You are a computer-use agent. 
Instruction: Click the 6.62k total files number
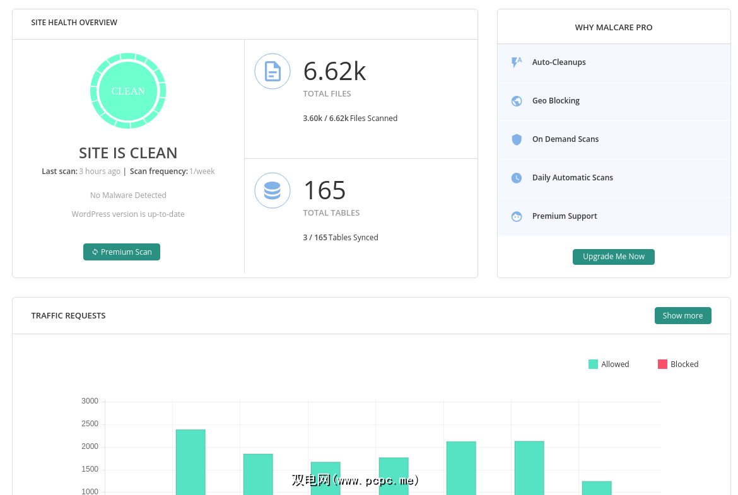tap(334, 71)
